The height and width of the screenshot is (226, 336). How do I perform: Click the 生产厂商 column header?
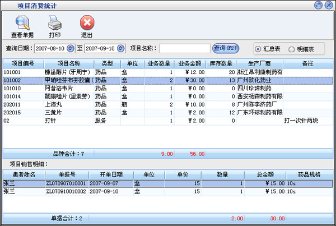(x=260, y=63)
